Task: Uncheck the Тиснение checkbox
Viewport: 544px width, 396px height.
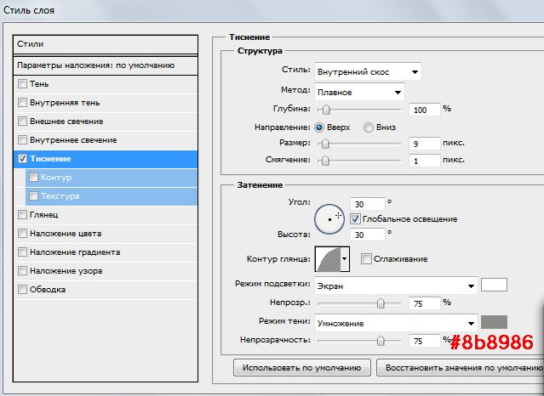Action: (x=22, y=159)
